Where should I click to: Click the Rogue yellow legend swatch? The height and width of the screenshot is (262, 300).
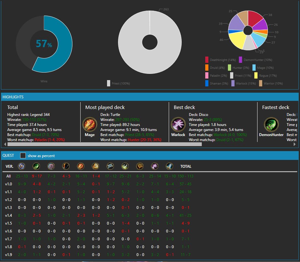click(256, 75)
